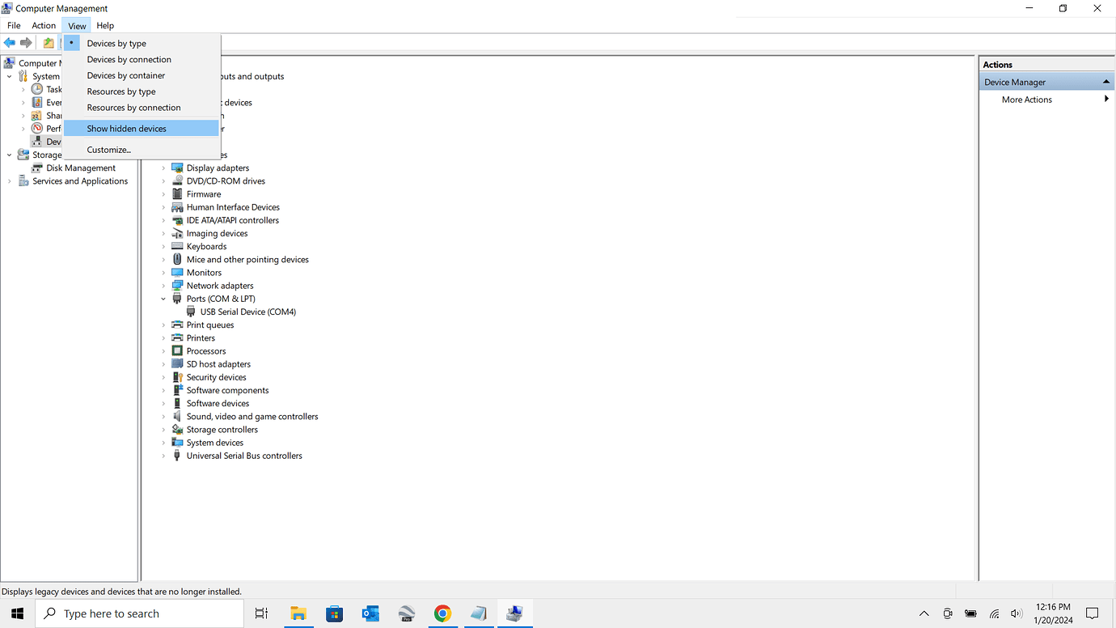Open the Help menu

tap(105, 26)
